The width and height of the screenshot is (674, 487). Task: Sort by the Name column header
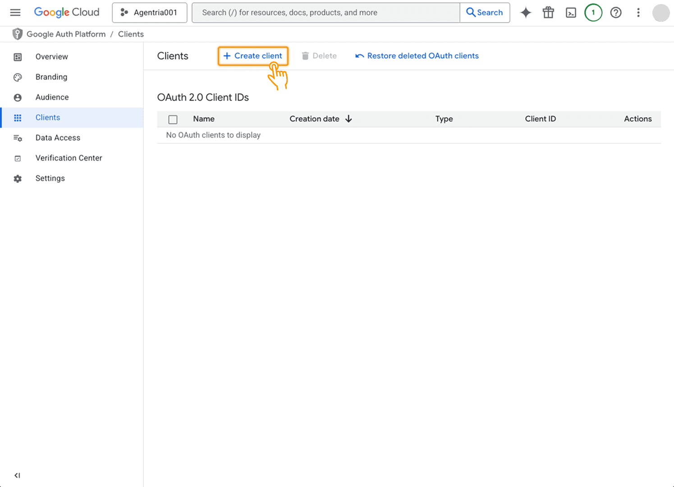tap(204, 119)
